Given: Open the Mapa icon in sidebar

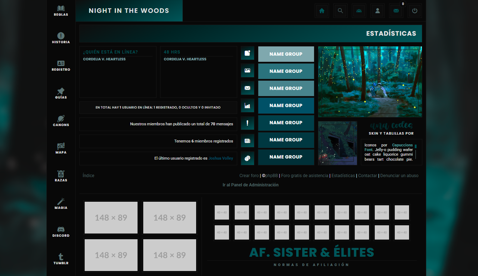Looking at the screenshot, I should point(61,146).
